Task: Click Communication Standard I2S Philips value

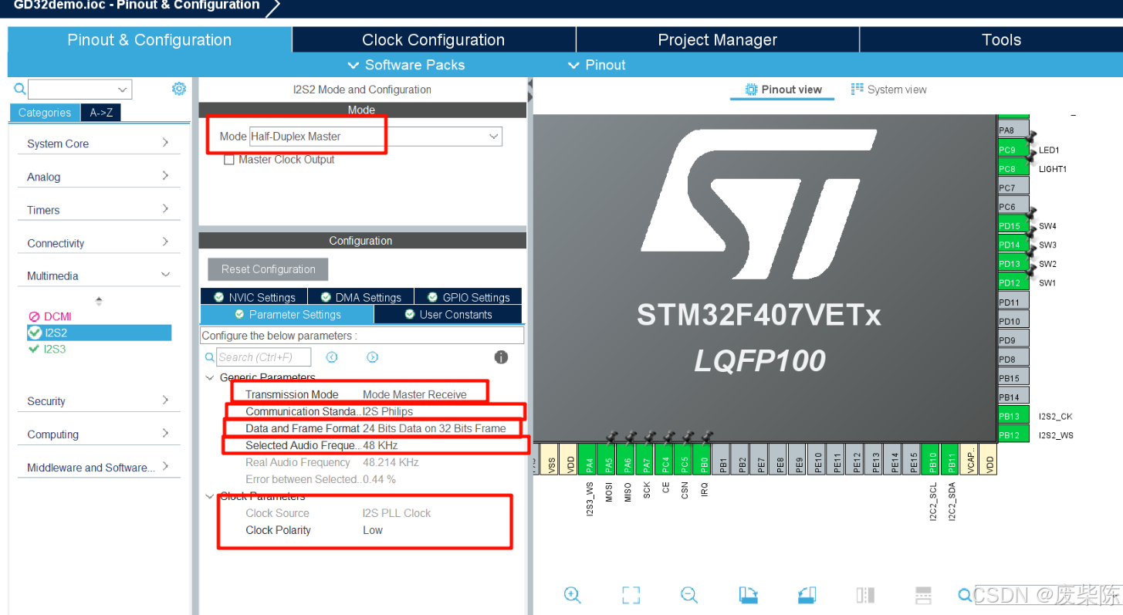Action: tap(388, 411)
